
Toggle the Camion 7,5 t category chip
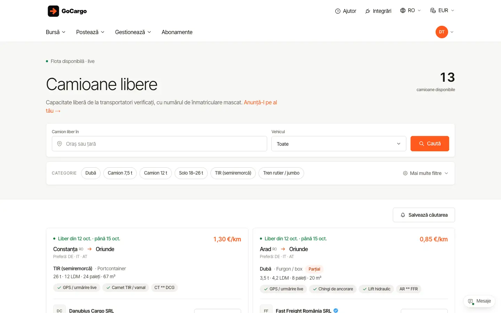click(120, 173)
